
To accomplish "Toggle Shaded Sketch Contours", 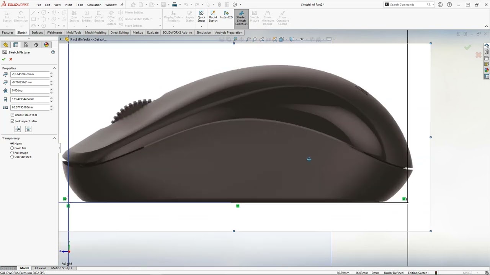I will point(241,18).
